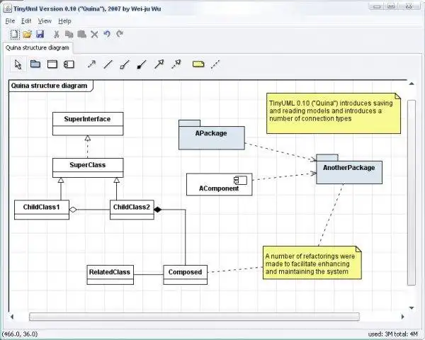Select the Composition filled diamond tool
The height and width of the screenshot is (340, 425).
coord(142,64)
